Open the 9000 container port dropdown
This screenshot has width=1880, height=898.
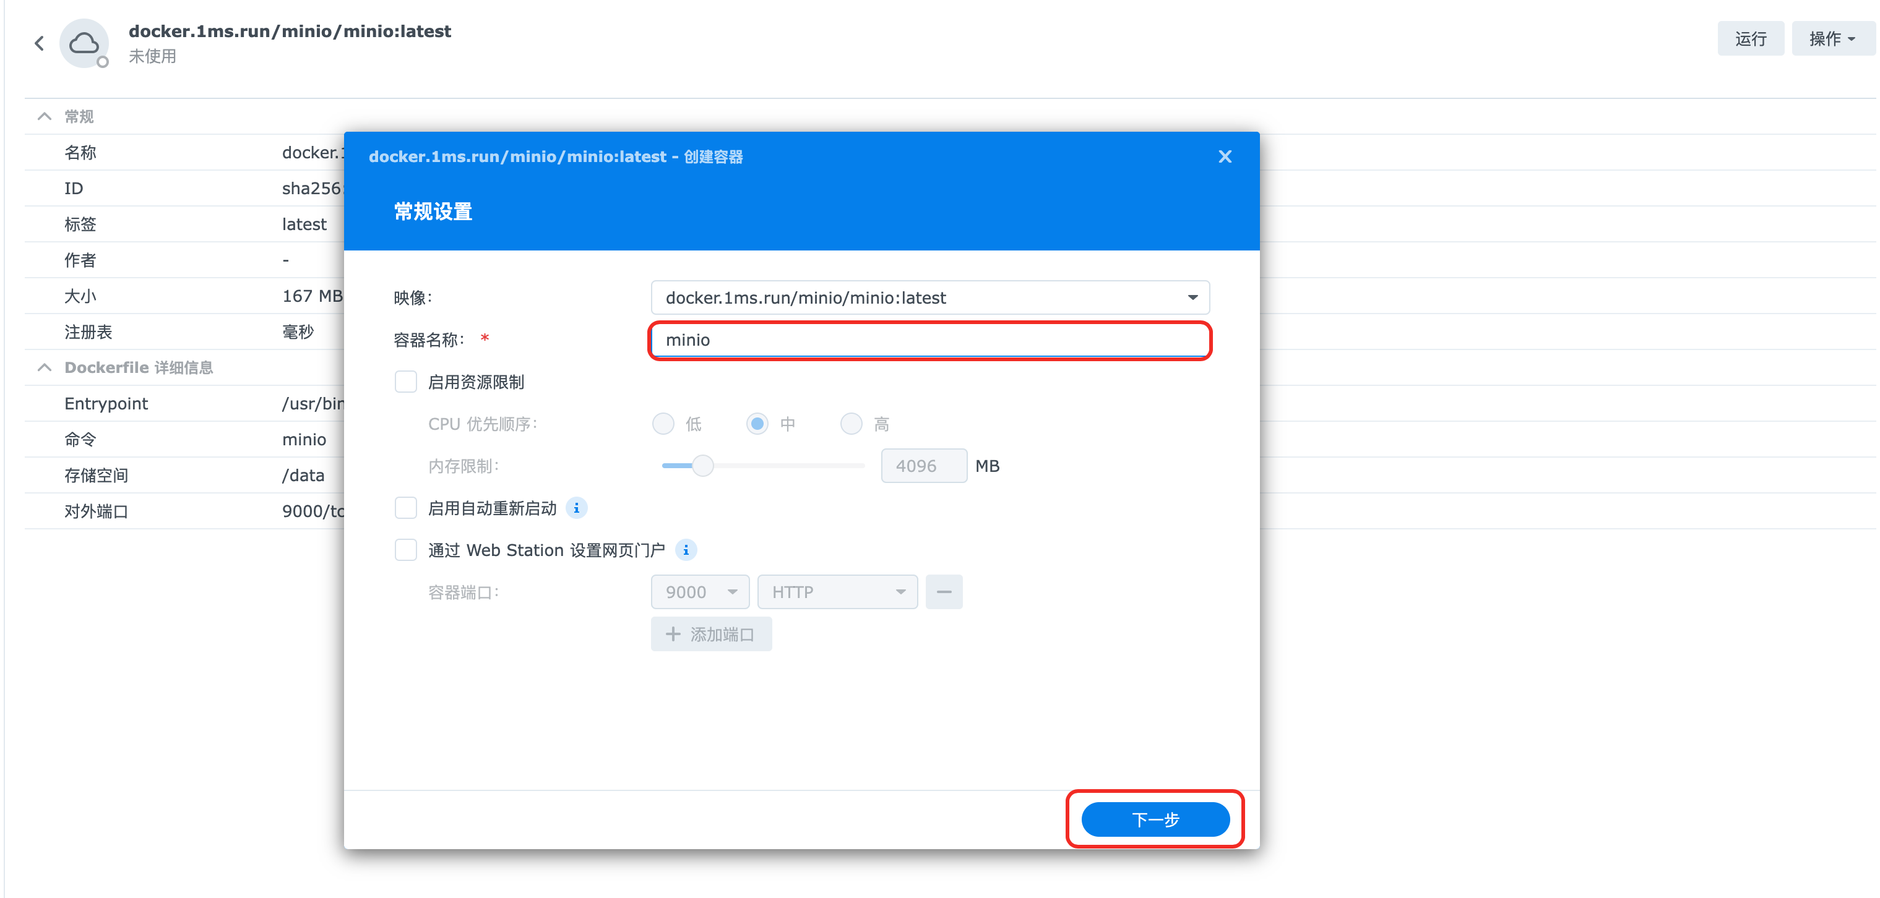point(700,592)
